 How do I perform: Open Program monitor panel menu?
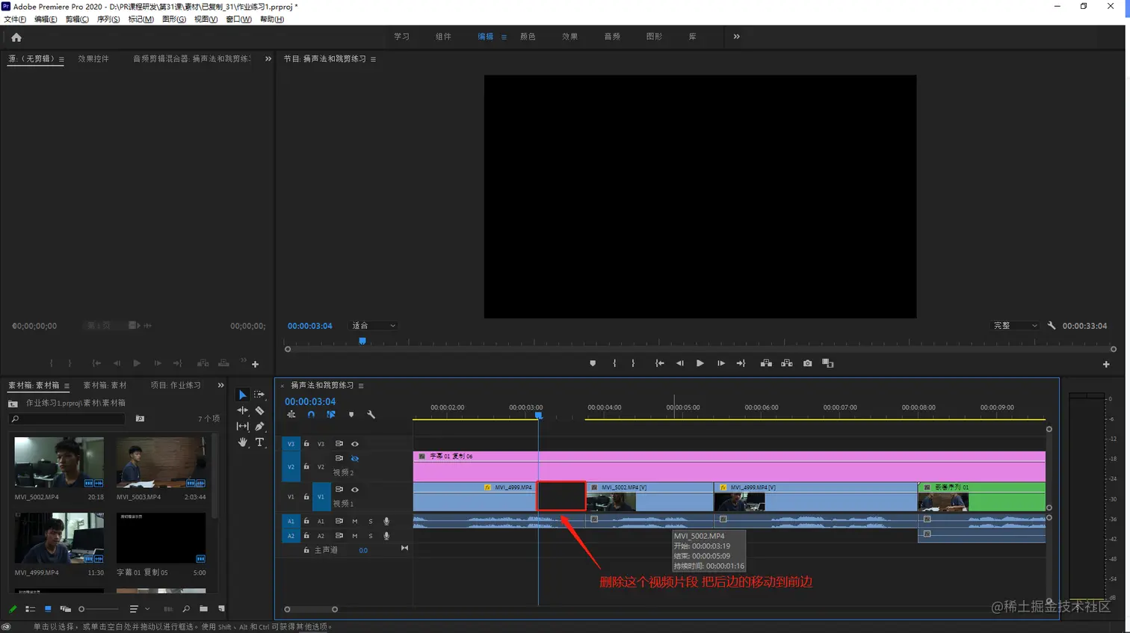(373, 59)
